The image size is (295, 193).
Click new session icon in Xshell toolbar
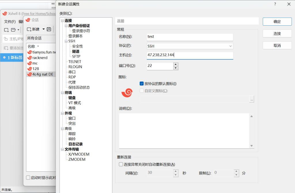point(6,30)
